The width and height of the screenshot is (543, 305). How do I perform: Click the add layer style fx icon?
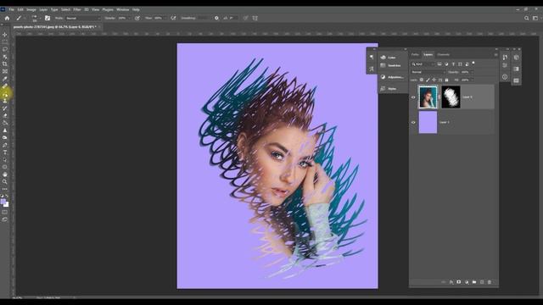[451, 282]
